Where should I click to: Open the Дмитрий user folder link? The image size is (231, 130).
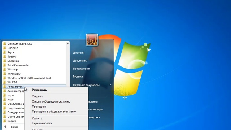[79, 53]
